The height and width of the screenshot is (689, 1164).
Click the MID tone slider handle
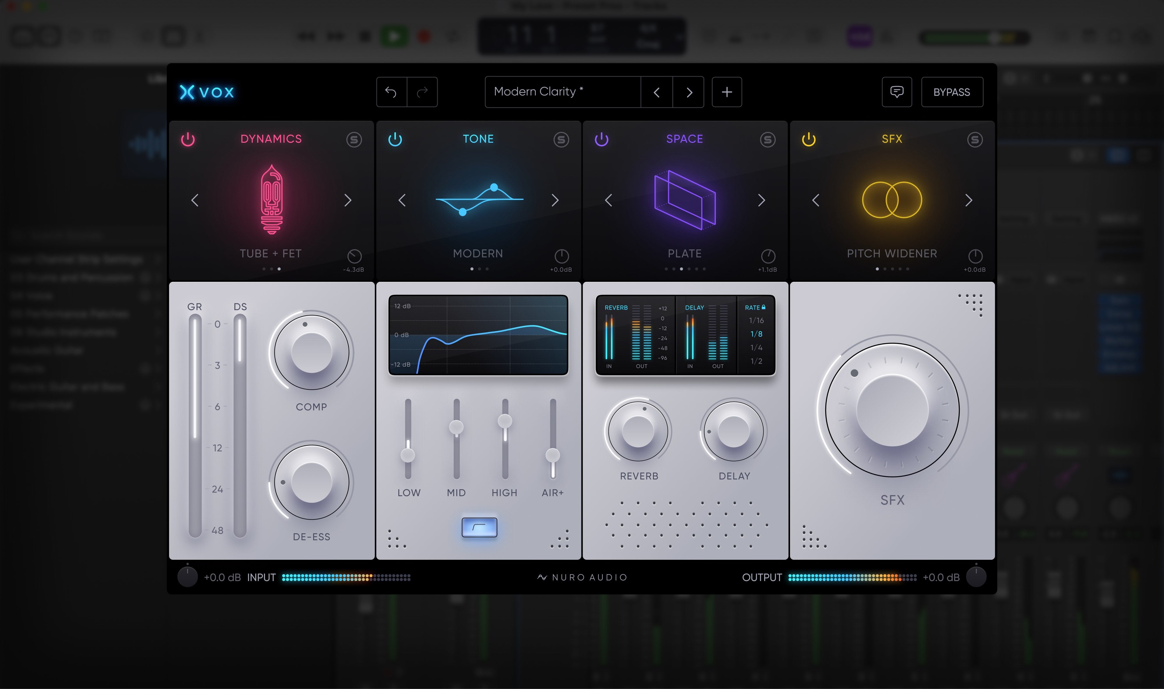click(456, 427)
